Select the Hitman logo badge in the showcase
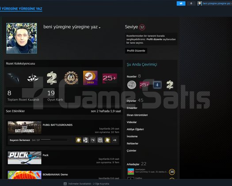The image size is (232, 186). click(x=33, y=78)
